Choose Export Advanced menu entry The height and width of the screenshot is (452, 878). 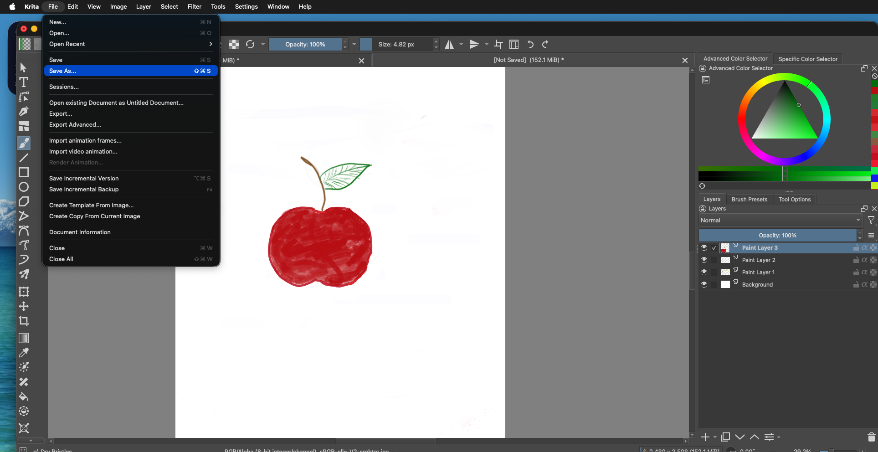pyautogui.click(x=75, y=125)
